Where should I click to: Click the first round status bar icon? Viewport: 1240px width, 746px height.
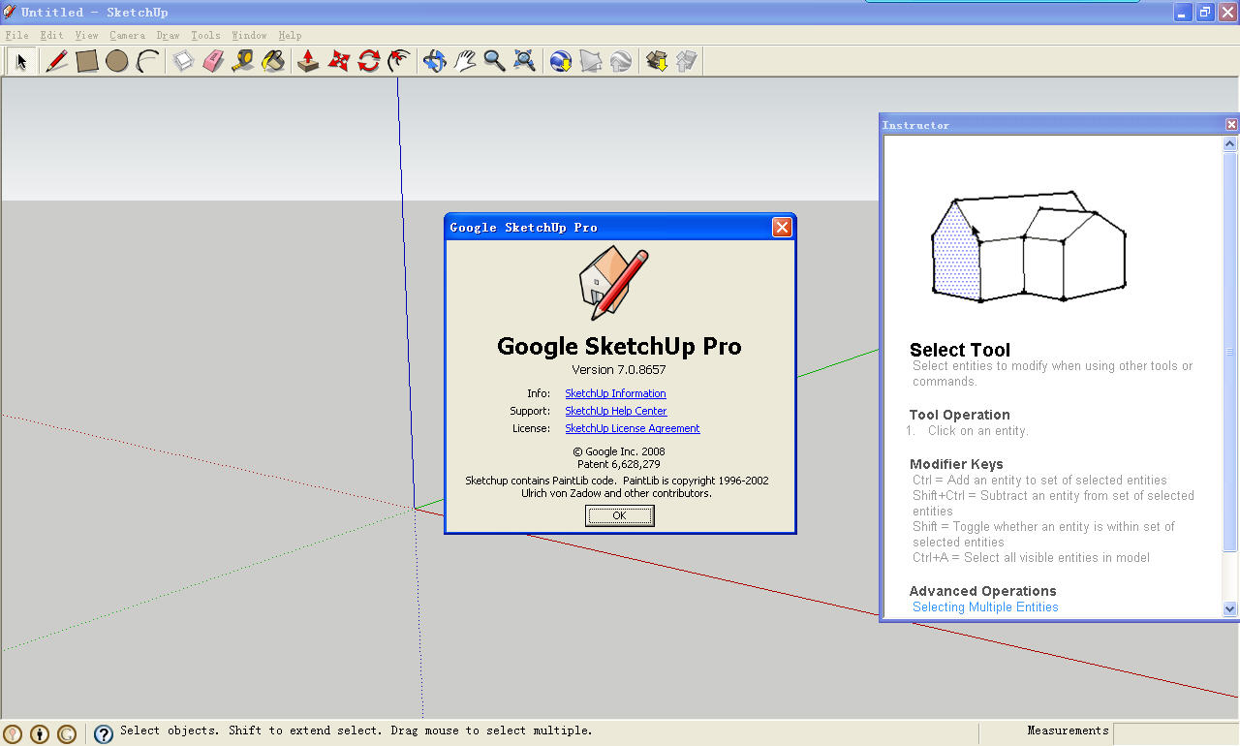[x=13, y=734]
